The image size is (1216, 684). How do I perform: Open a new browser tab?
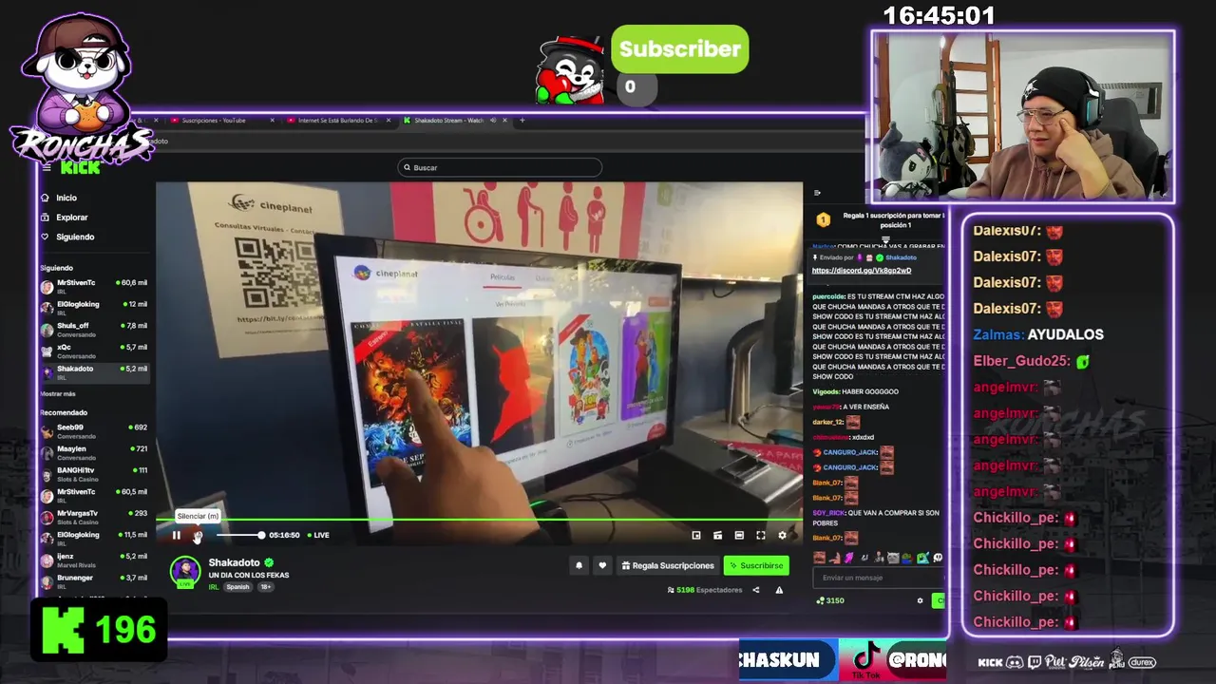[x=522, y=121]
